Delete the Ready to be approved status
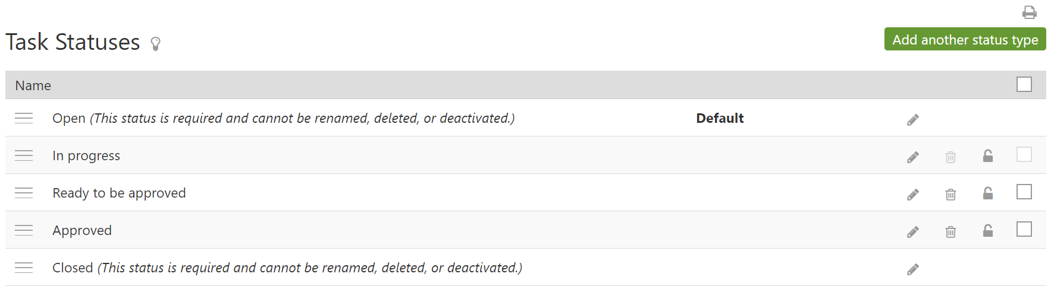The height and width of the screenshot is (286, 1051). click(950, 195)
